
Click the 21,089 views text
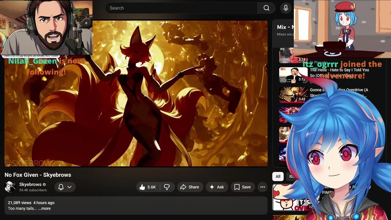click(20, 203)
